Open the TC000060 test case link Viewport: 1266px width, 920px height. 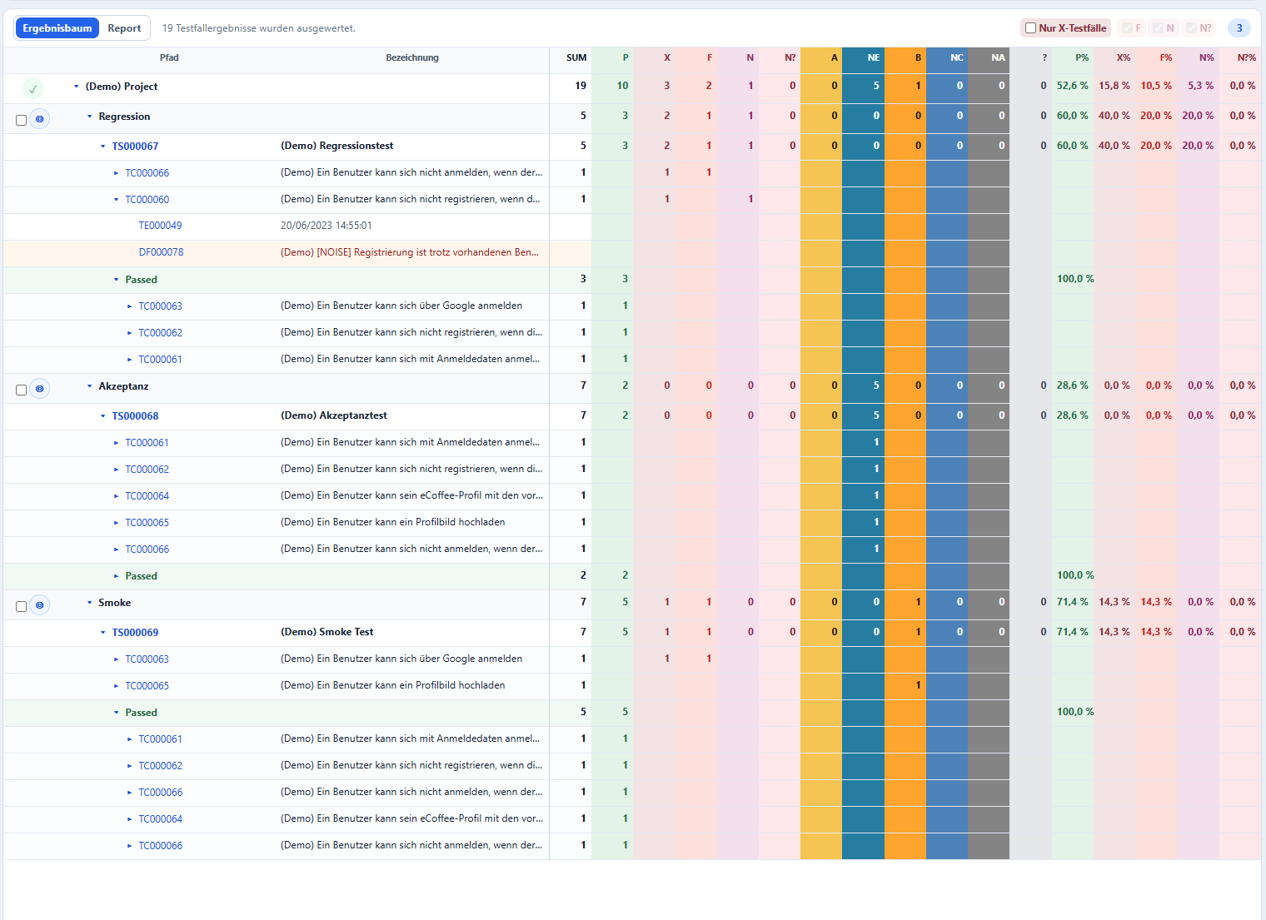coord(147,200)
